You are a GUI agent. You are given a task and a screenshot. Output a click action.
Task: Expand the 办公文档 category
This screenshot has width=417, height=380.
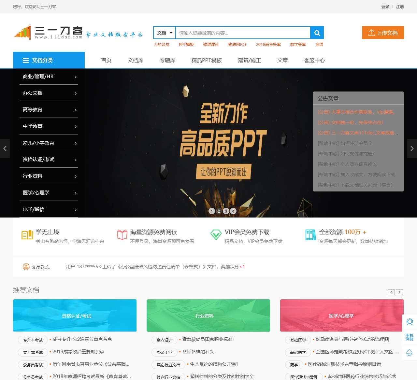coord(49,93)
